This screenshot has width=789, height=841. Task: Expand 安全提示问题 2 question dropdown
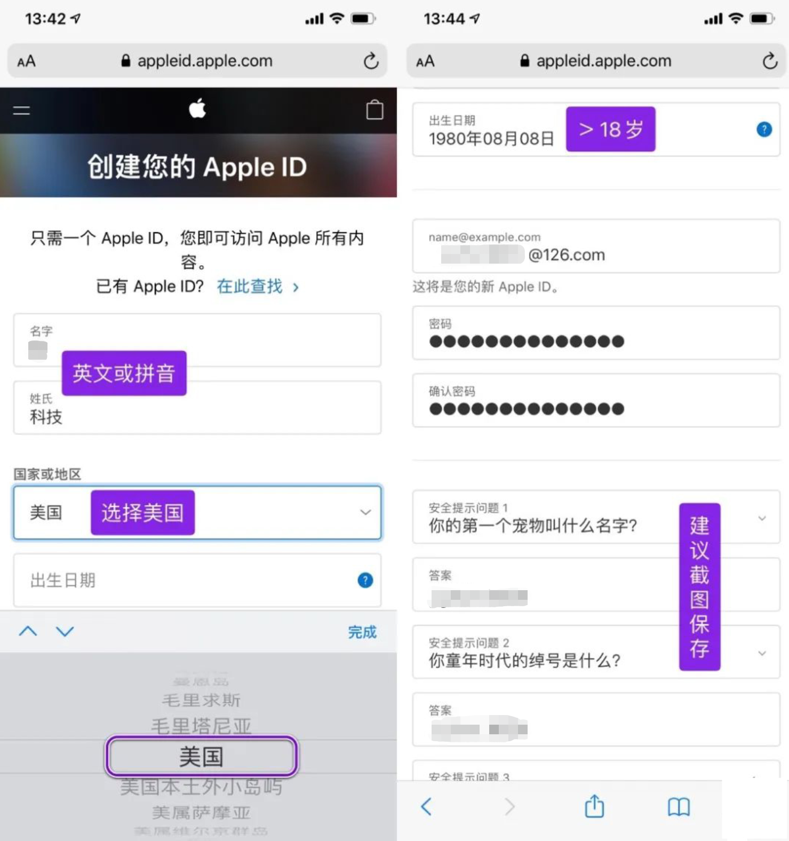click(596, 652)
